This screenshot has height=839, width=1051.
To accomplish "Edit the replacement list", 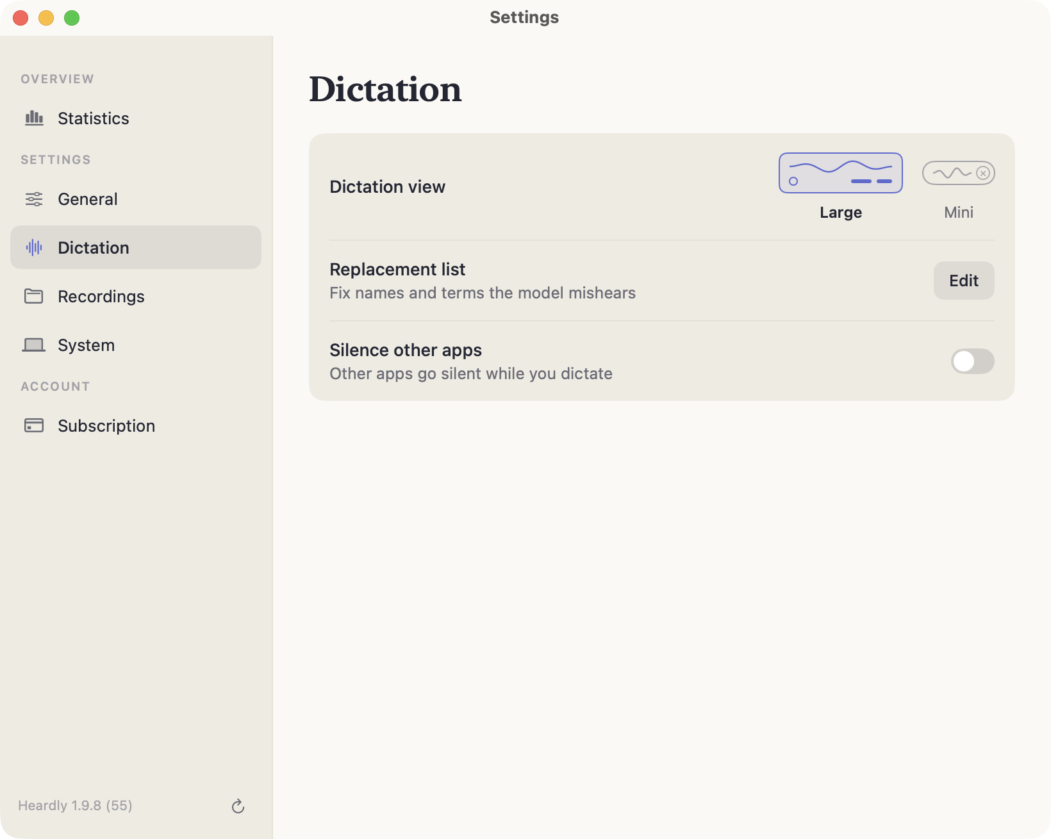I will click(x=964, y=281).
